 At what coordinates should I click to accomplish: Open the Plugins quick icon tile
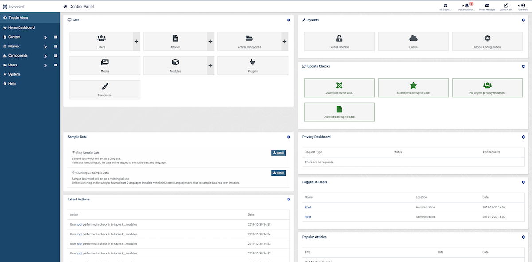click(x=252, y=65)
